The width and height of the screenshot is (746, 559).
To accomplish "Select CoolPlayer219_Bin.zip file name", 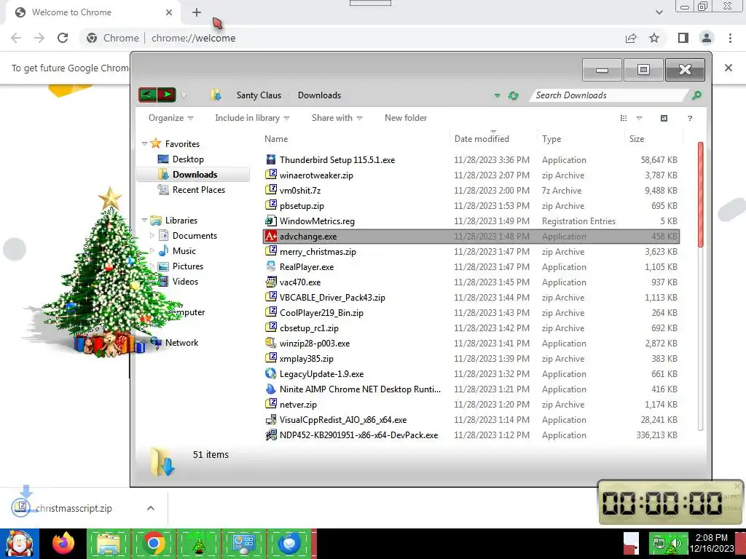I will 321,313.
